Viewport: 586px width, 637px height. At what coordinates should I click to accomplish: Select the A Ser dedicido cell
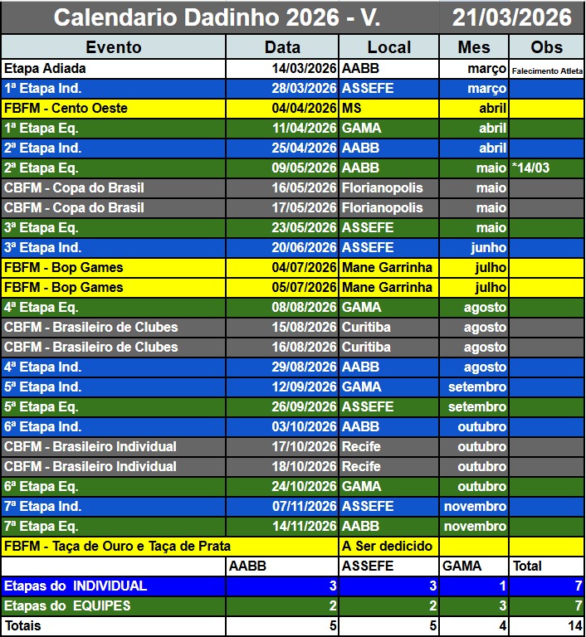[x=388, y=547]
